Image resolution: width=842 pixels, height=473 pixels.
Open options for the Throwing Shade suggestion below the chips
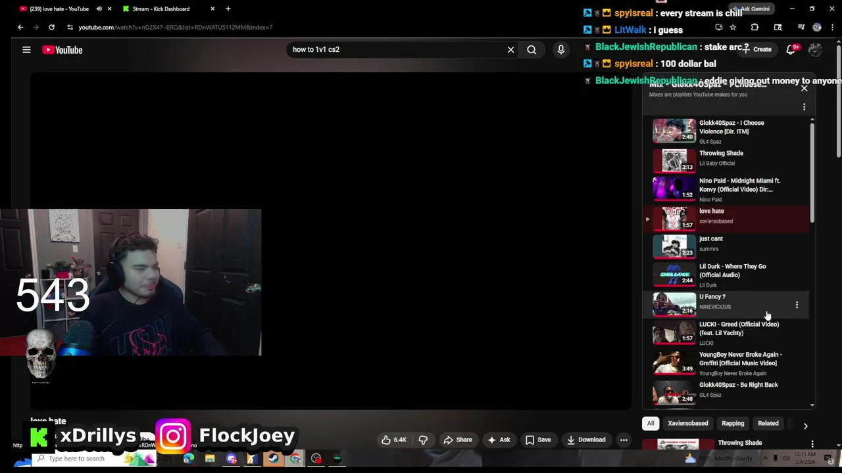812,444
